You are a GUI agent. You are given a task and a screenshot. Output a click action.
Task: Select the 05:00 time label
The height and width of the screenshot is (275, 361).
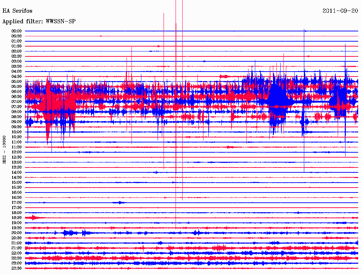click(17, 81)
